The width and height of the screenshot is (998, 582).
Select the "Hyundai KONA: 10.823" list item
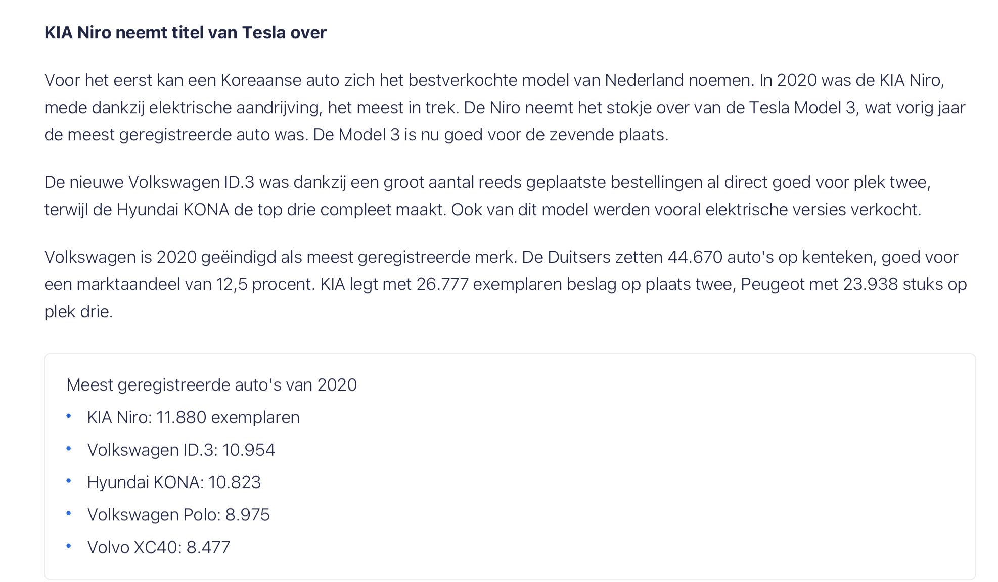174,482
